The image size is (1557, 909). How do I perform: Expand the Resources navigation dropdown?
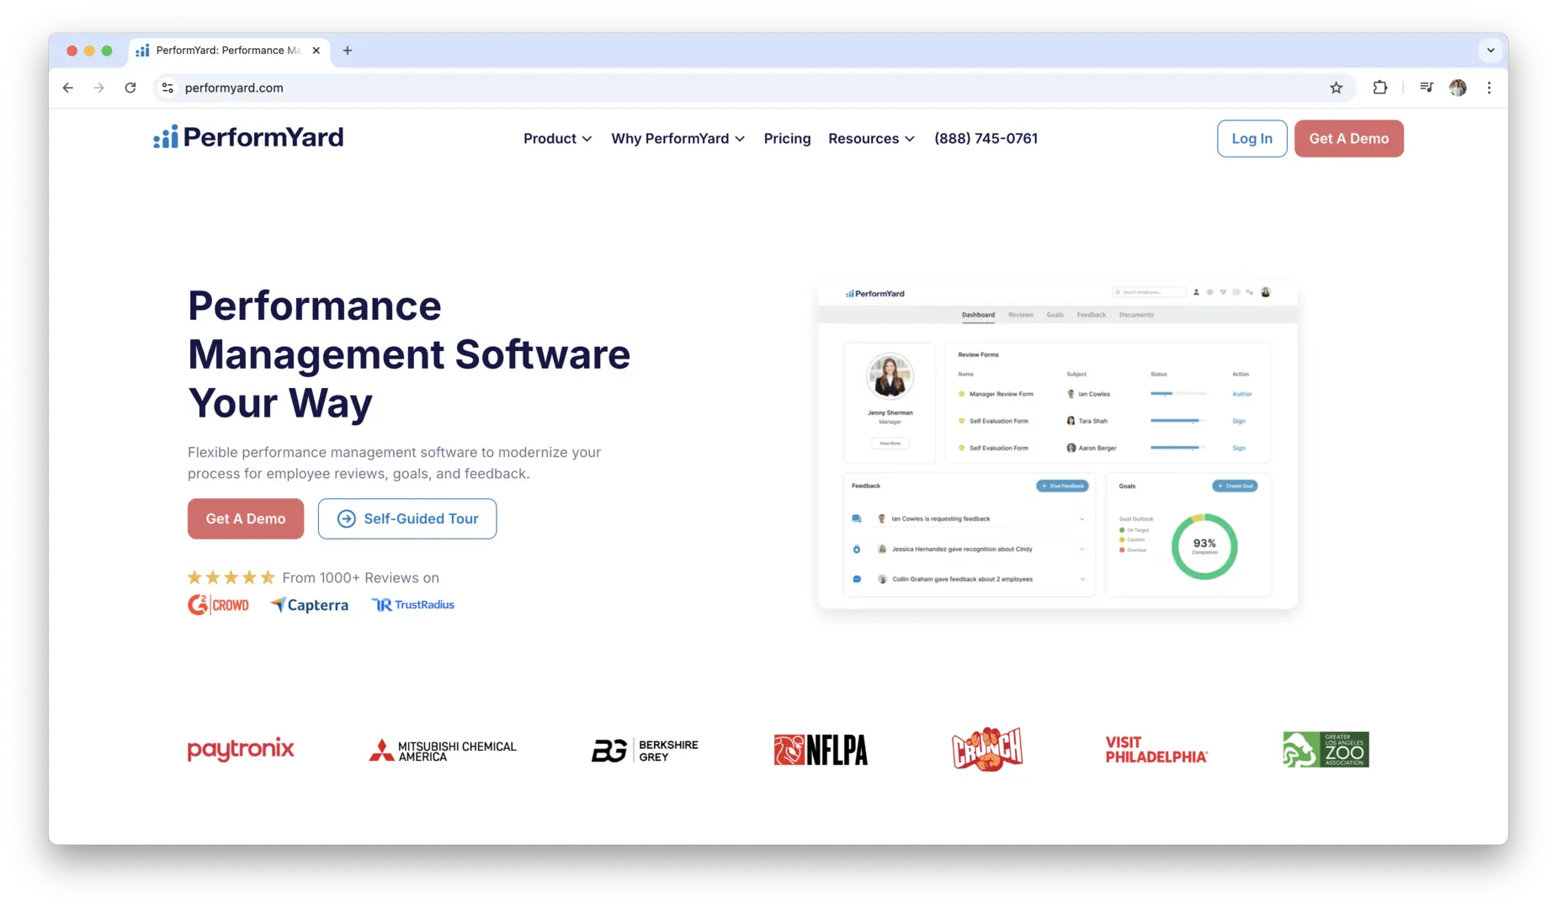click(x=871, y=139)
